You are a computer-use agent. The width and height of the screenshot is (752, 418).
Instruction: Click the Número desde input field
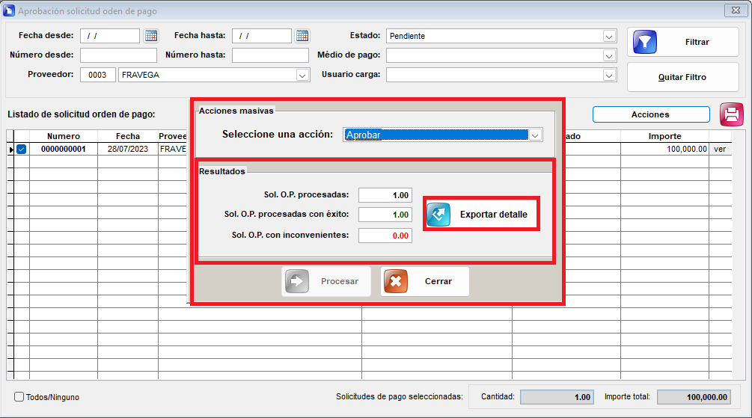[118, 55]
